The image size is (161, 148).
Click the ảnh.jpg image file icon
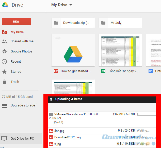point(51,131)
